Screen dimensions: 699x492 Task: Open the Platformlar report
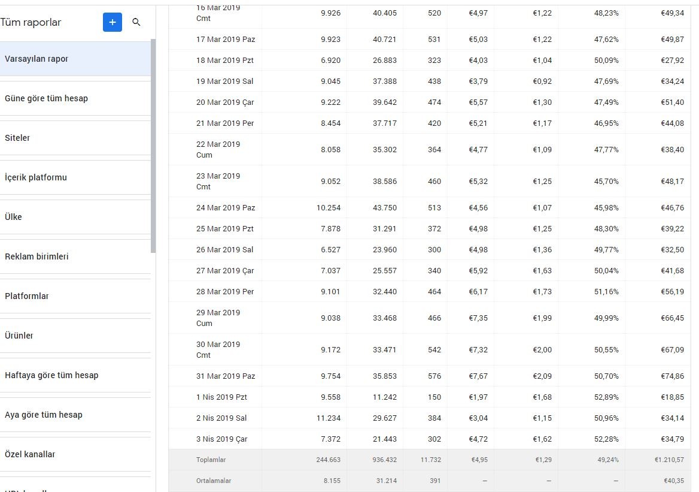point(75,296)
